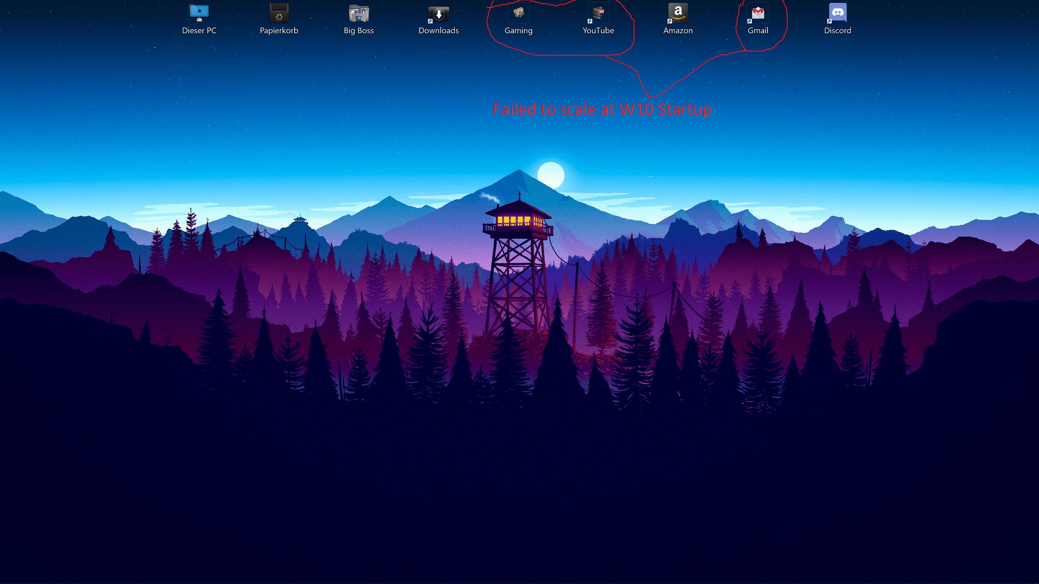The image size is (1039, 584).
Task: Click the "Gaming" label text
Action: [518, 30]
